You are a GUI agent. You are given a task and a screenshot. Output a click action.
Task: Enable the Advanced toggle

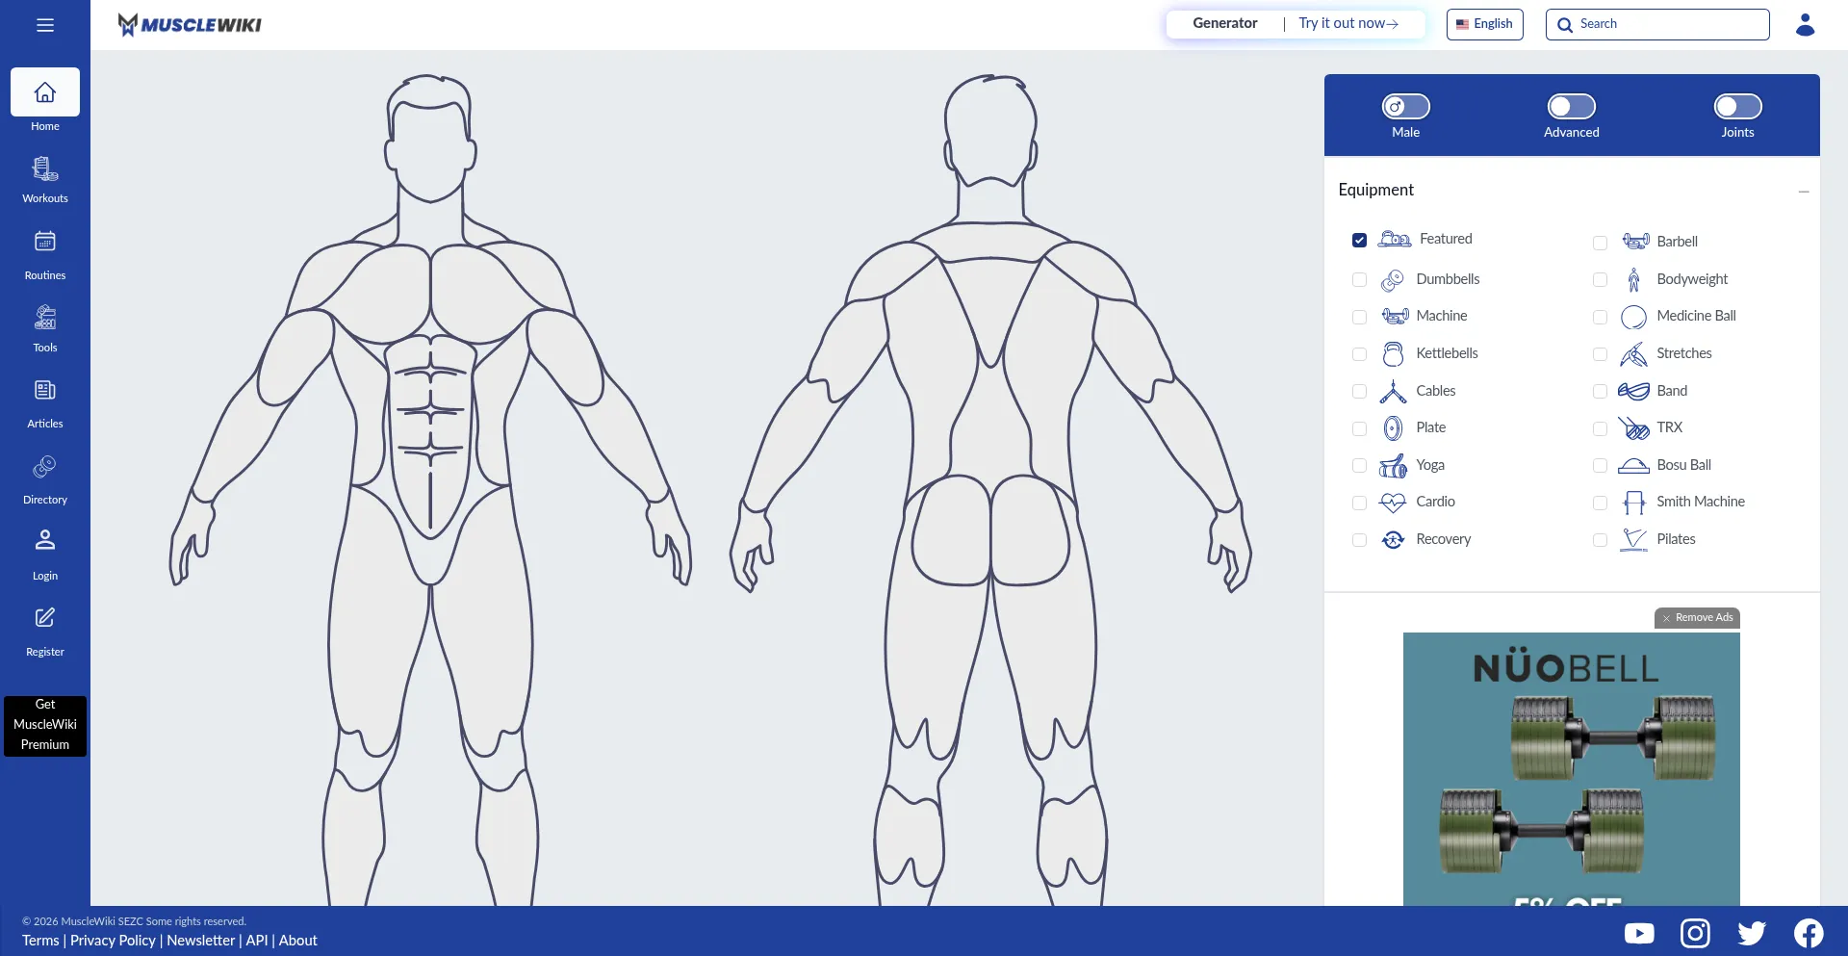coord(1571,106)
